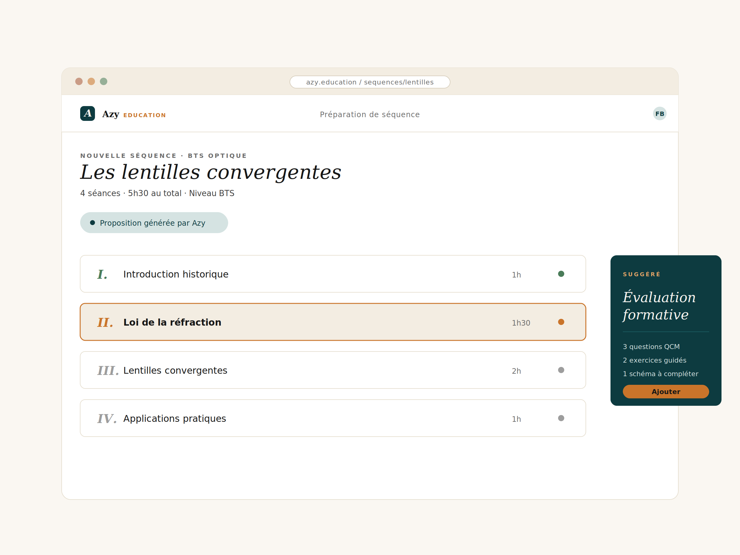Screen dimensions: 740x555
Task: Open the FB user avatar
Action: tap(660, 114)
